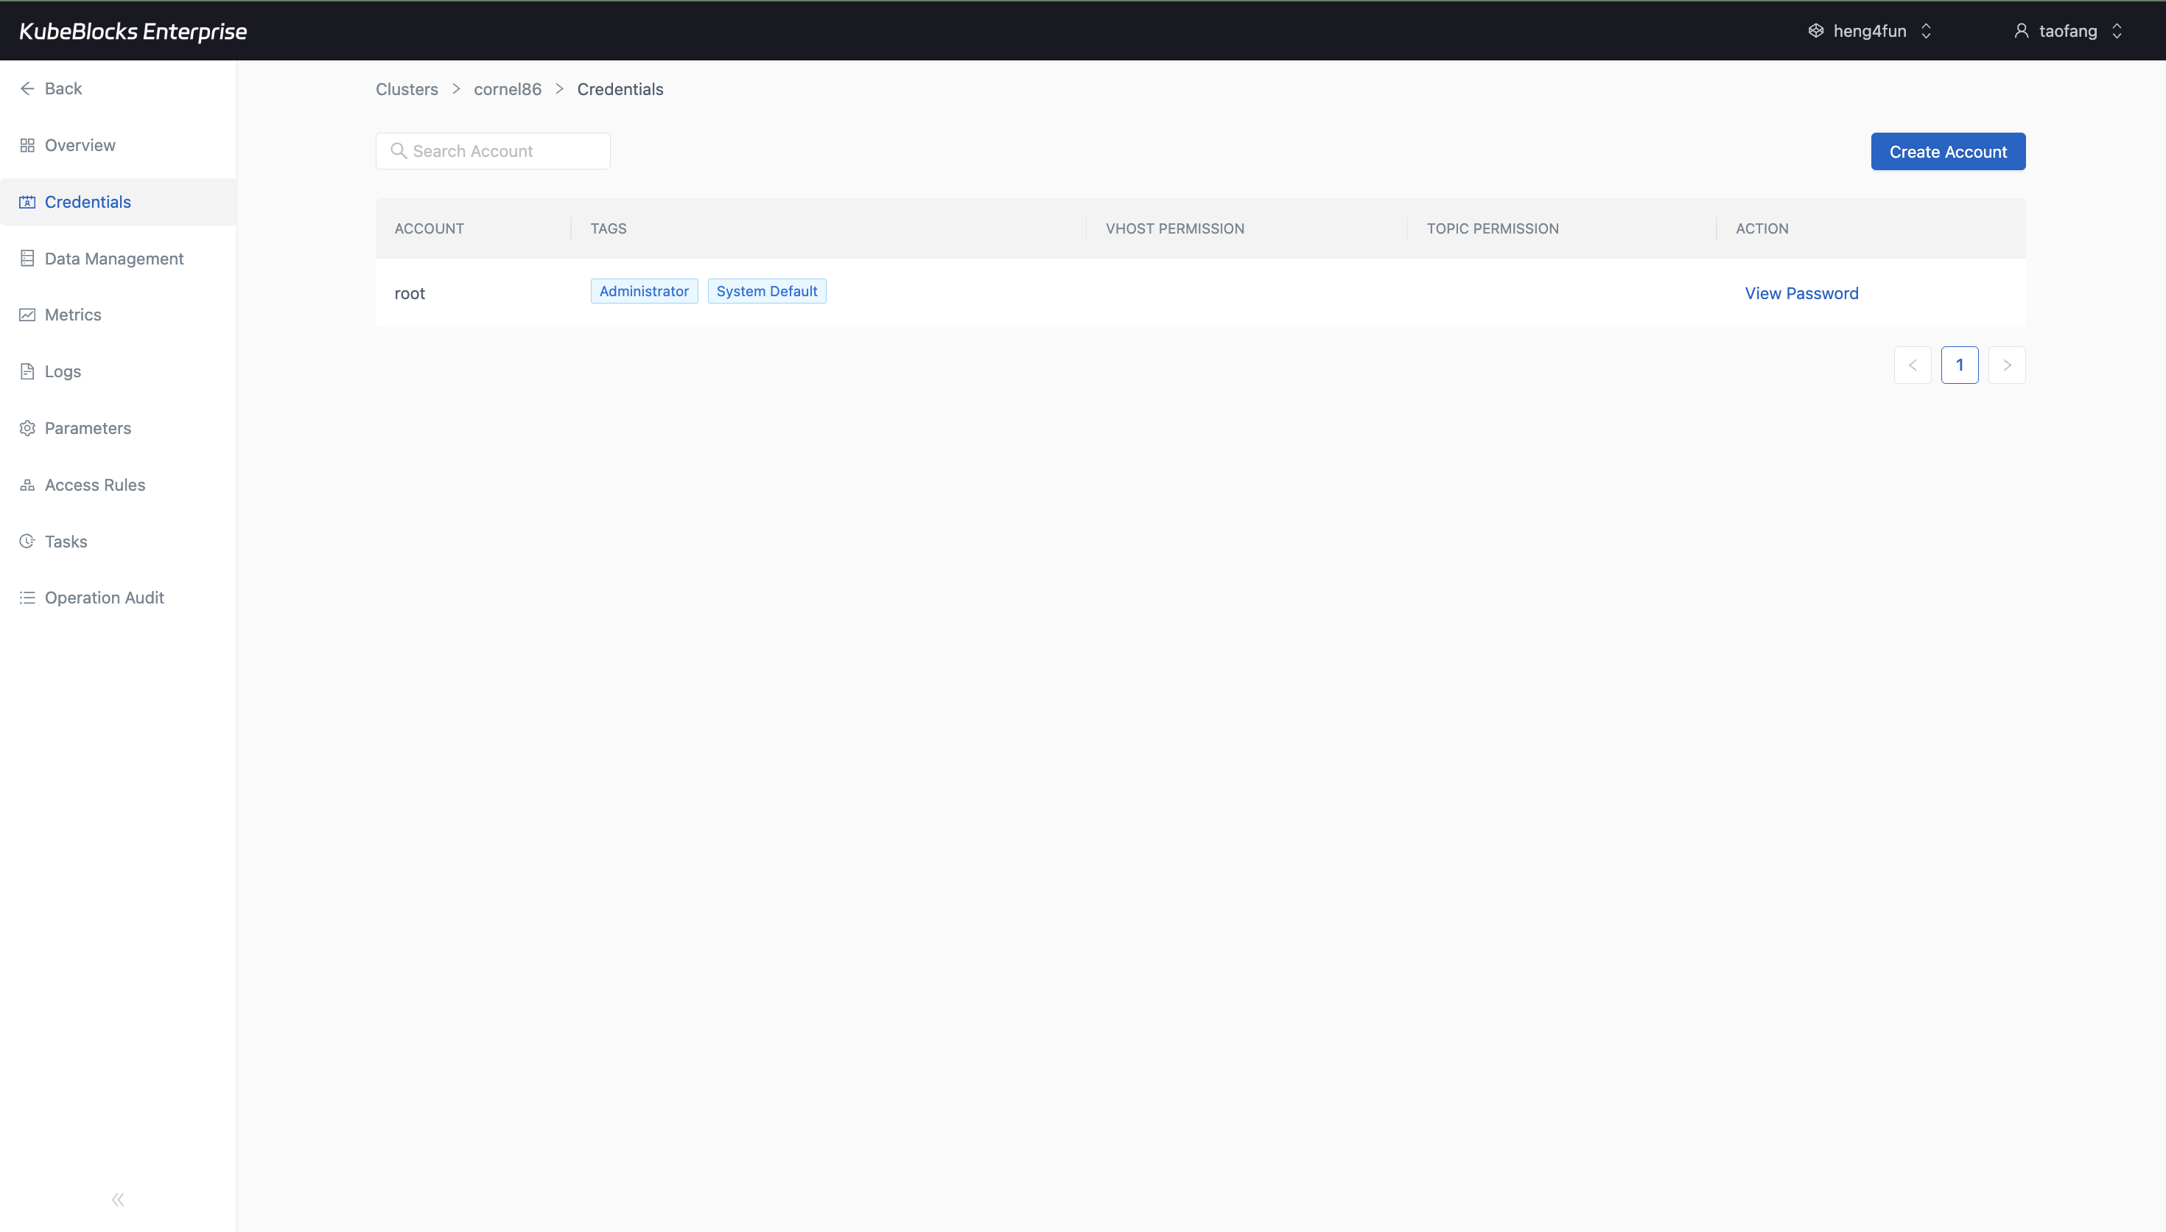Viewport: 2166px width, 1232px height.
Task: Click the Credentials badge icon
Action: point(27,202)
